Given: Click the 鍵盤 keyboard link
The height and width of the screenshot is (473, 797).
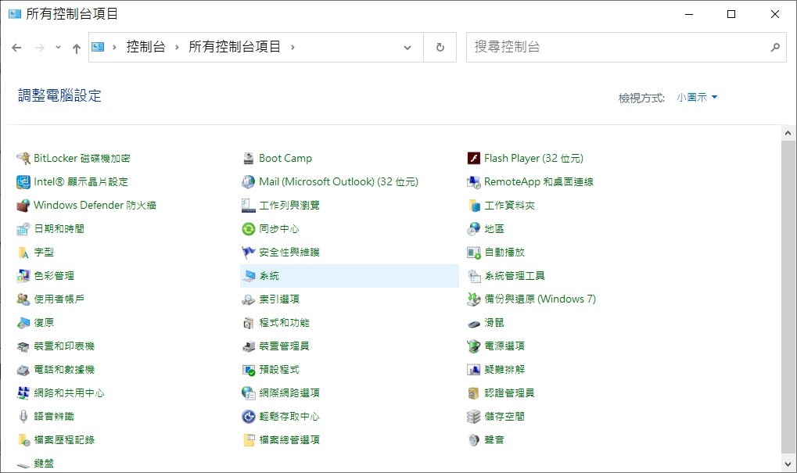Looking at the screenshot, I should (x=44, y=464).
